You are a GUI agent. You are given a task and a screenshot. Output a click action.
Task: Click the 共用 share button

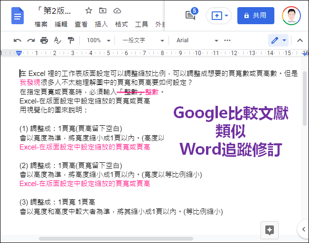point(255,16)
